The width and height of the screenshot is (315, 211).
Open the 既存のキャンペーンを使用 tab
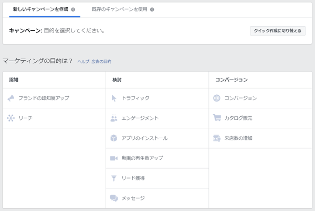[x=120, y=9]
